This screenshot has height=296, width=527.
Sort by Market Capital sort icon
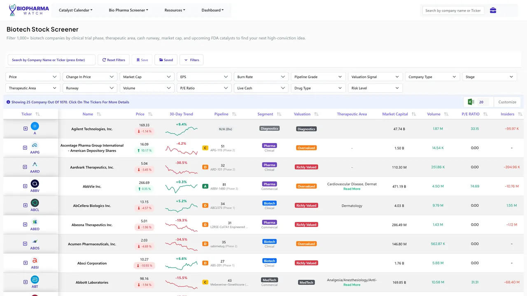(x=414, y=114)
